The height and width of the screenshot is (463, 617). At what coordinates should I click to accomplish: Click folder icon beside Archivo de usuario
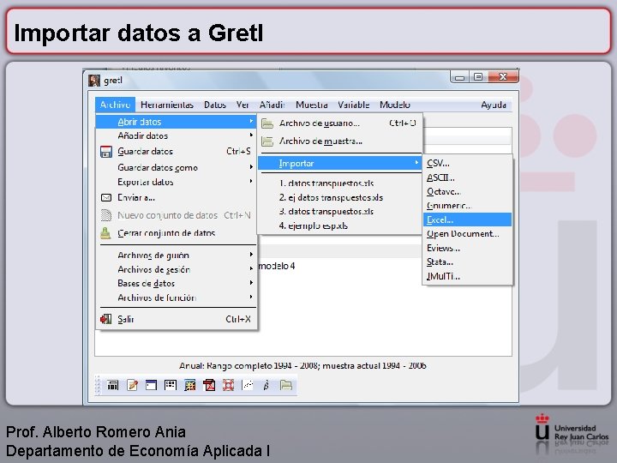tap(267, 123)
